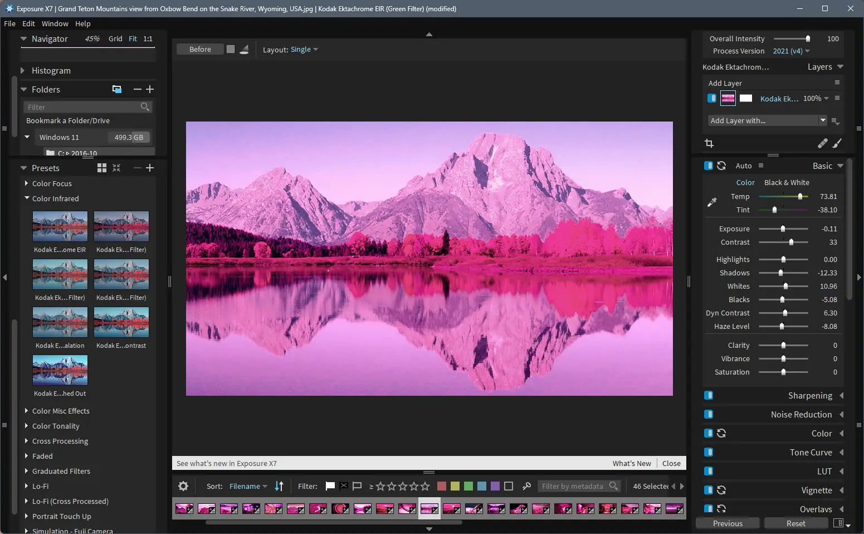The height and width of the screenshot is (534, 864).
Task: Reverse the sort direction arrows
Action: [279, 486]
